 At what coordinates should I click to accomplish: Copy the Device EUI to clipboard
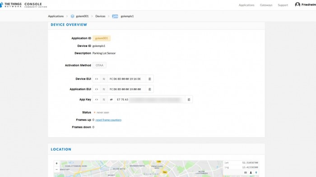click(150, 79)
